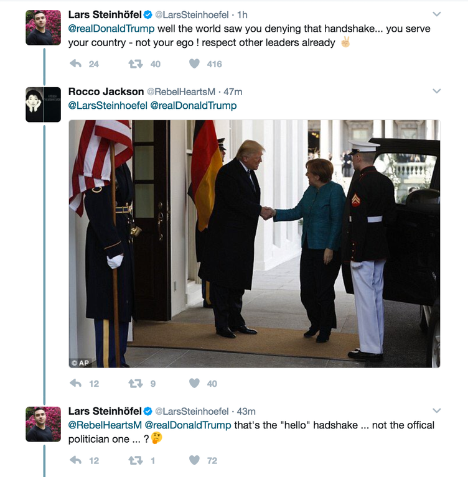
Task: Open @realDonaldTrump mention in the first tweet
Action: [x=111, y=29]
